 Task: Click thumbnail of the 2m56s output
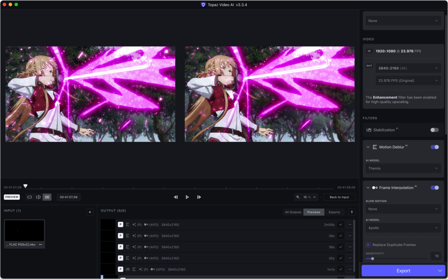108,225
